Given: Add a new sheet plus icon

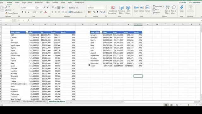Looking at the screenshot, I should pos(71,102).
